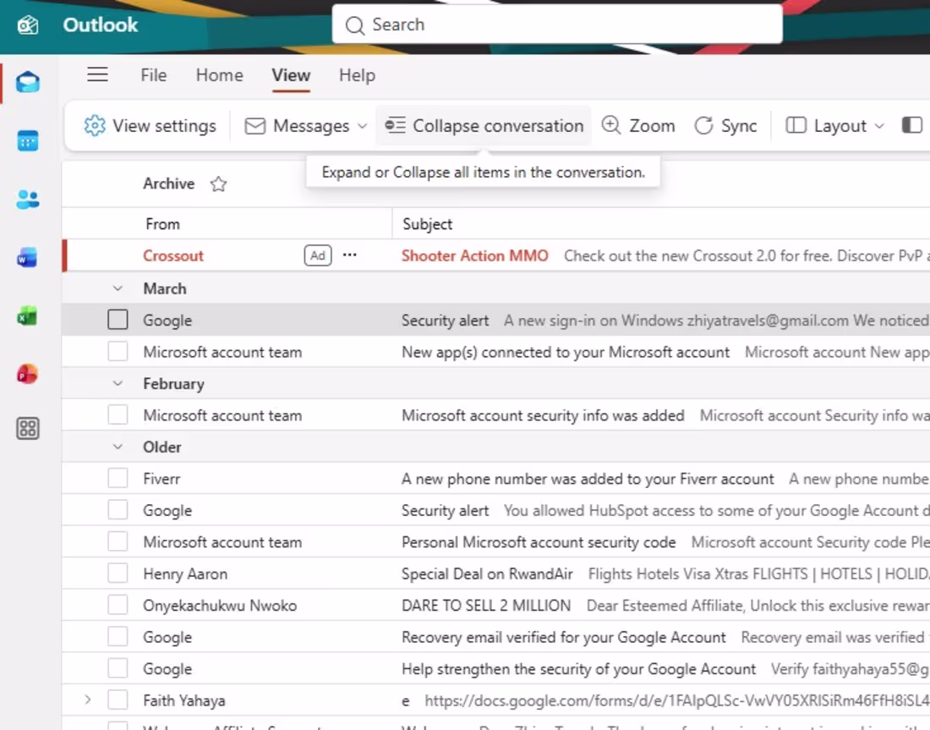Tick checkbox for Recovery email verified message
This screenshot has width=930, height=730.
click(118, 637)
